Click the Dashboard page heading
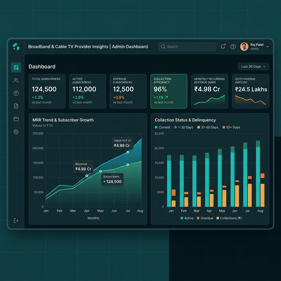This screenshot has height=281, width=281. (x=42, y=67)
